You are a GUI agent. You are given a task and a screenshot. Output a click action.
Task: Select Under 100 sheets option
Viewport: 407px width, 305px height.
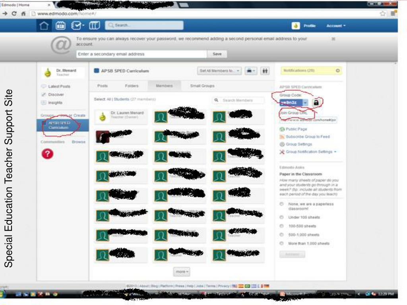pyautogui.click(x=282, y=217)
